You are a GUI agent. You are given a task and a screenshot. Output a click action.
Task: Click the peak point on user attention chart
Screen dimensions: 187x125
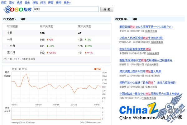coord(27,74)
